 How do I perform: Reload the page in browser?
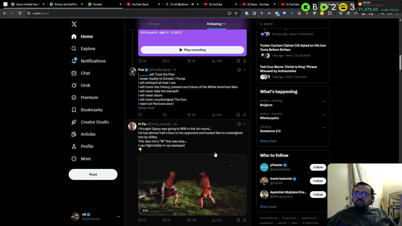click(x=19, y=13)
